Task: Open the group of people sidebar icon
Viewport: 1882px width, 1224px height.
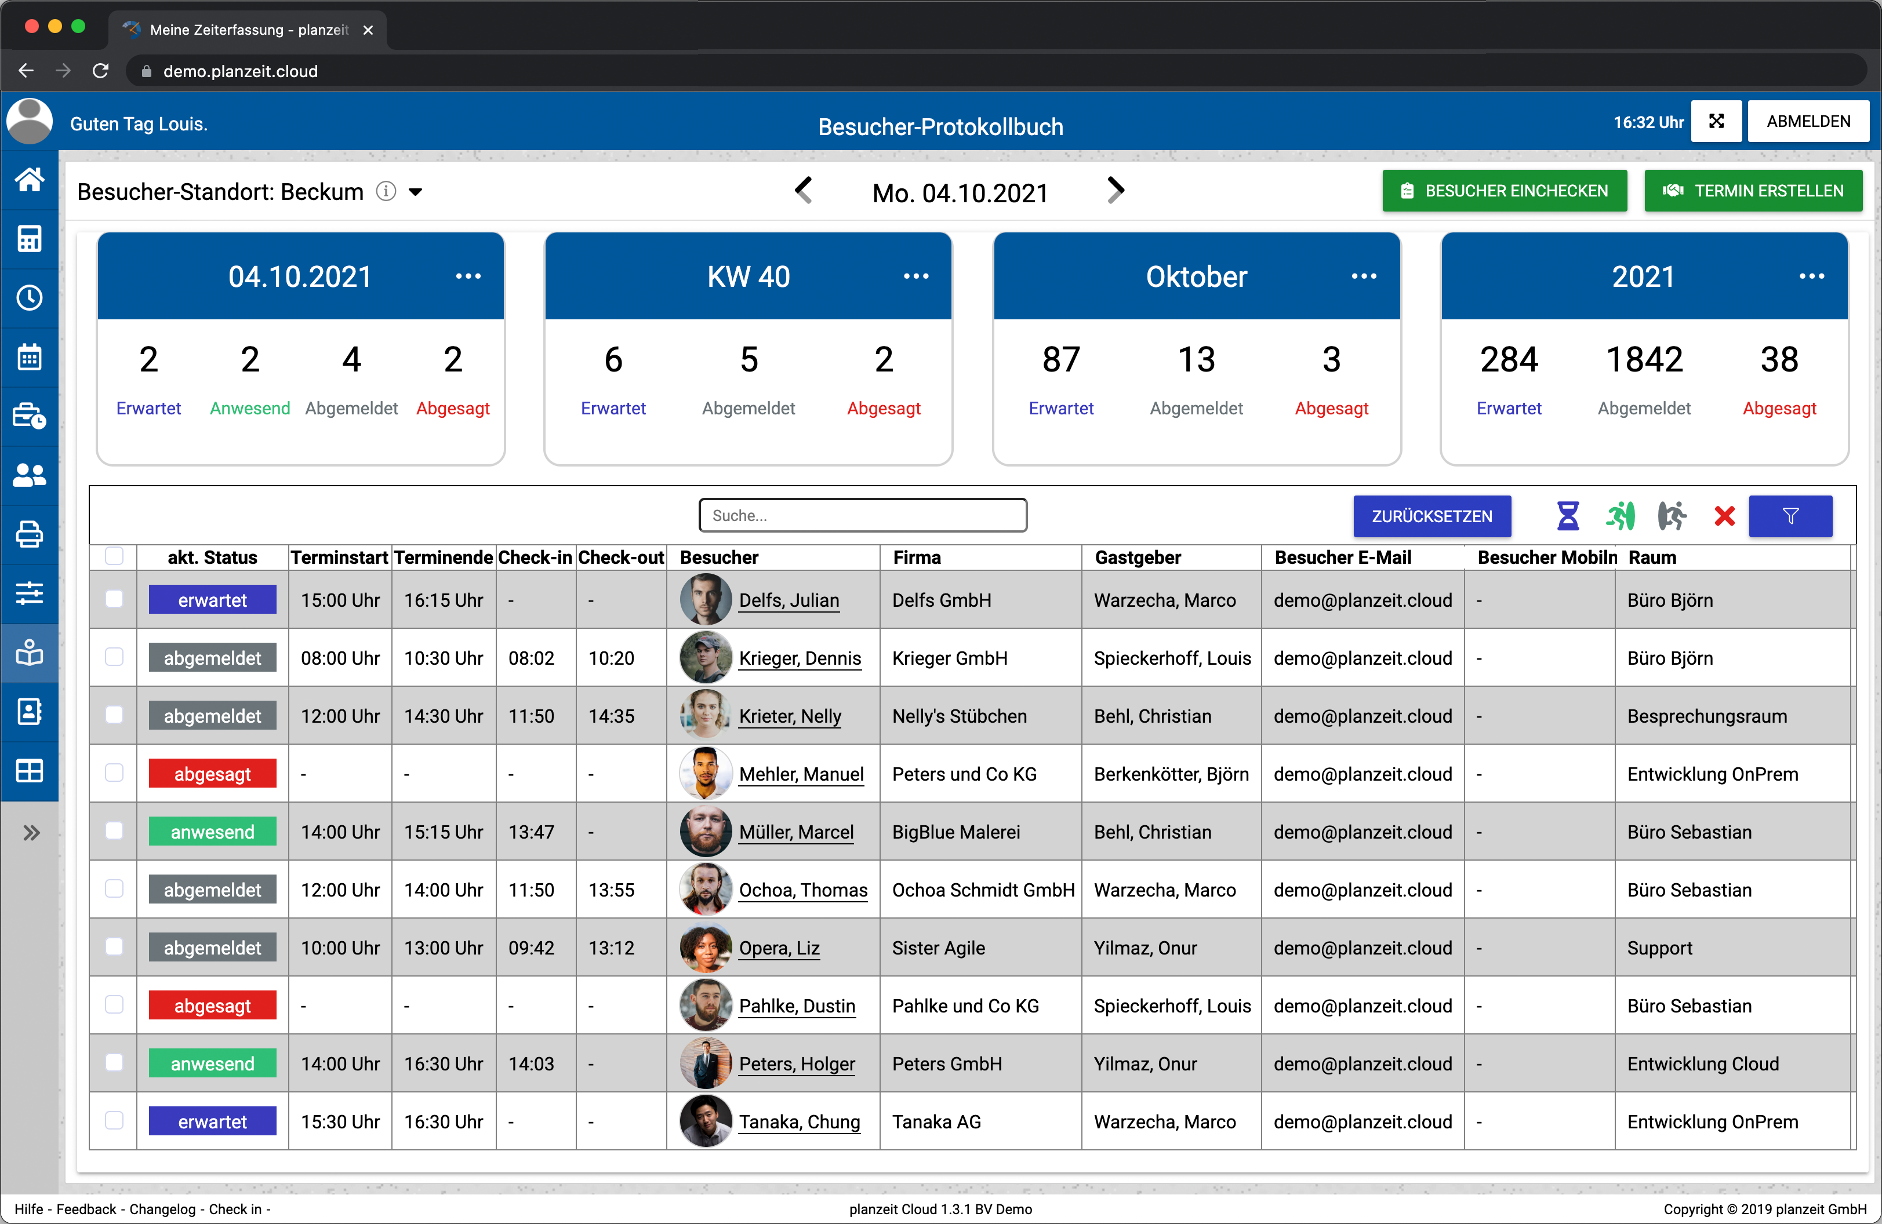Action: tap(29, 475)
